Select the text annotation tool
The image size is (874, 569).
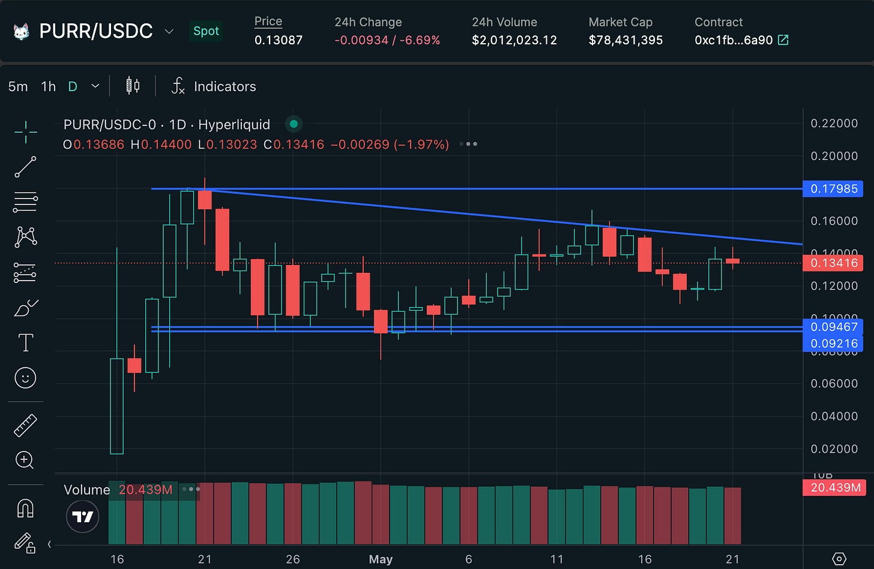point(25,343)
